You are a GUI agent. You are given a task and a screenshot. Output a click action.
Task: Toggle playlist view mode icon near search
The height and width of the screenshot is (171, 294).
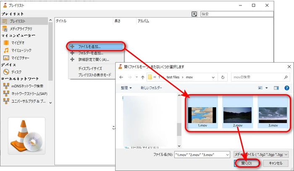tap(194, 14)
